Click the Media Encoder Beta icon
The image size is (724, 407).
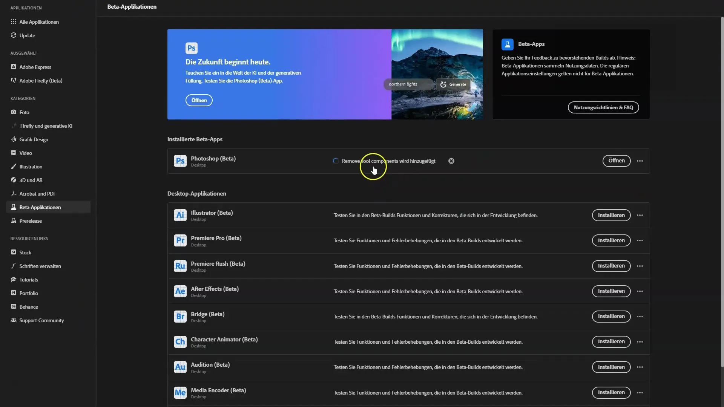coord(180,392)
